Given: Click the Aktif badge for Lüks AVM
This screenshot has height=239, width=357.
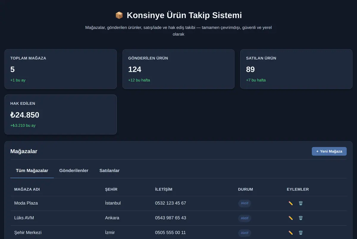Looking at the screenshot, I should point(245,218).
